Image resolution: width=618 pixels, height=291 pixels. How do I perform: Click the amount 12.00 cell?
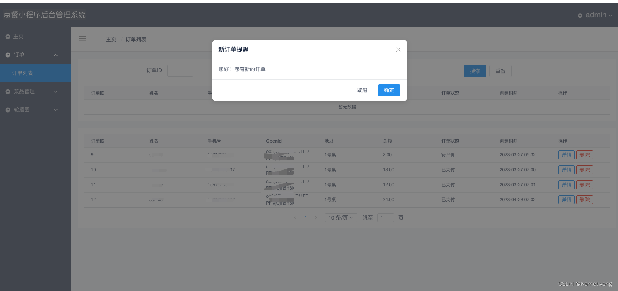(x=388, y=185)
